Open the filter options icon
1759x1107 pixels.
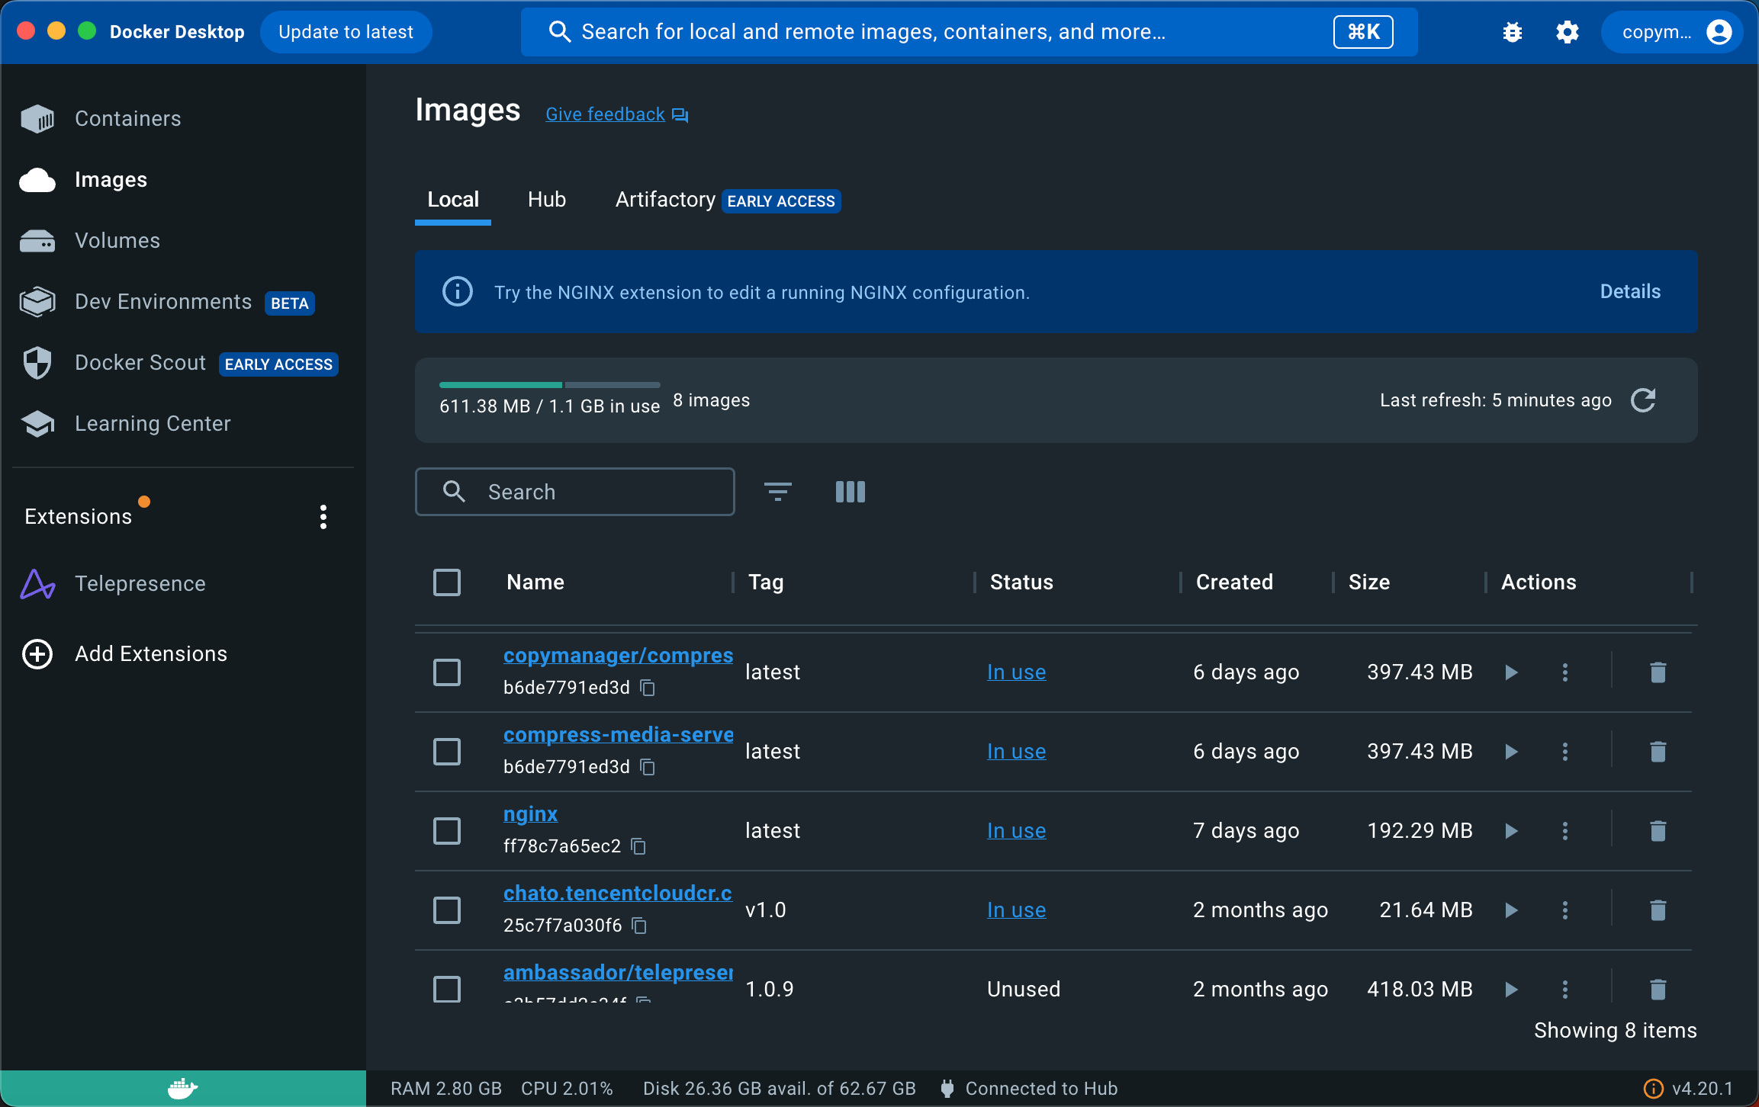tap(777, 492)
